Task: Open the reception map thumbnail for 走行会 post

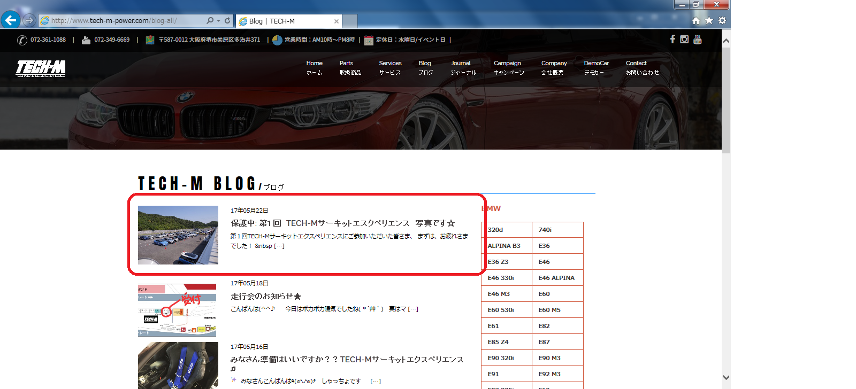Action: 177,310
